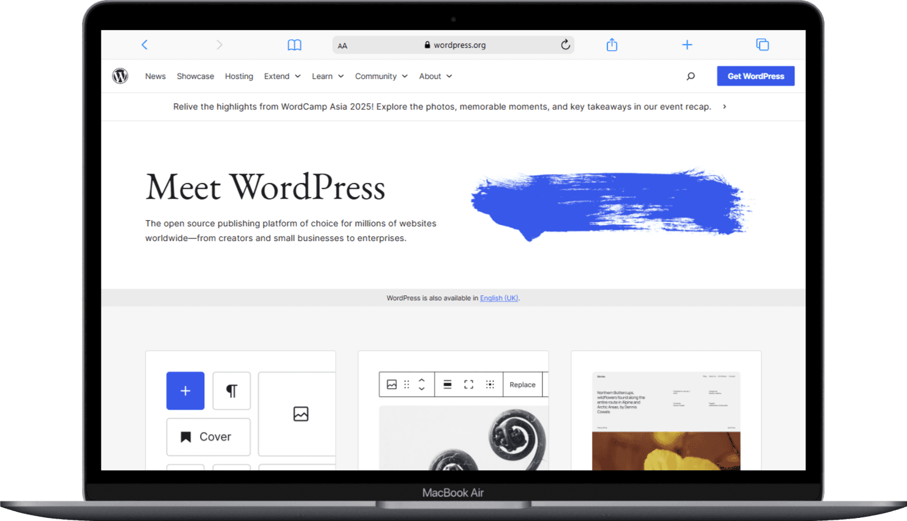Open the Safari share sheet icon
Image resolution: width=907 pixels, height=521 pixels.
coord(612,44)
